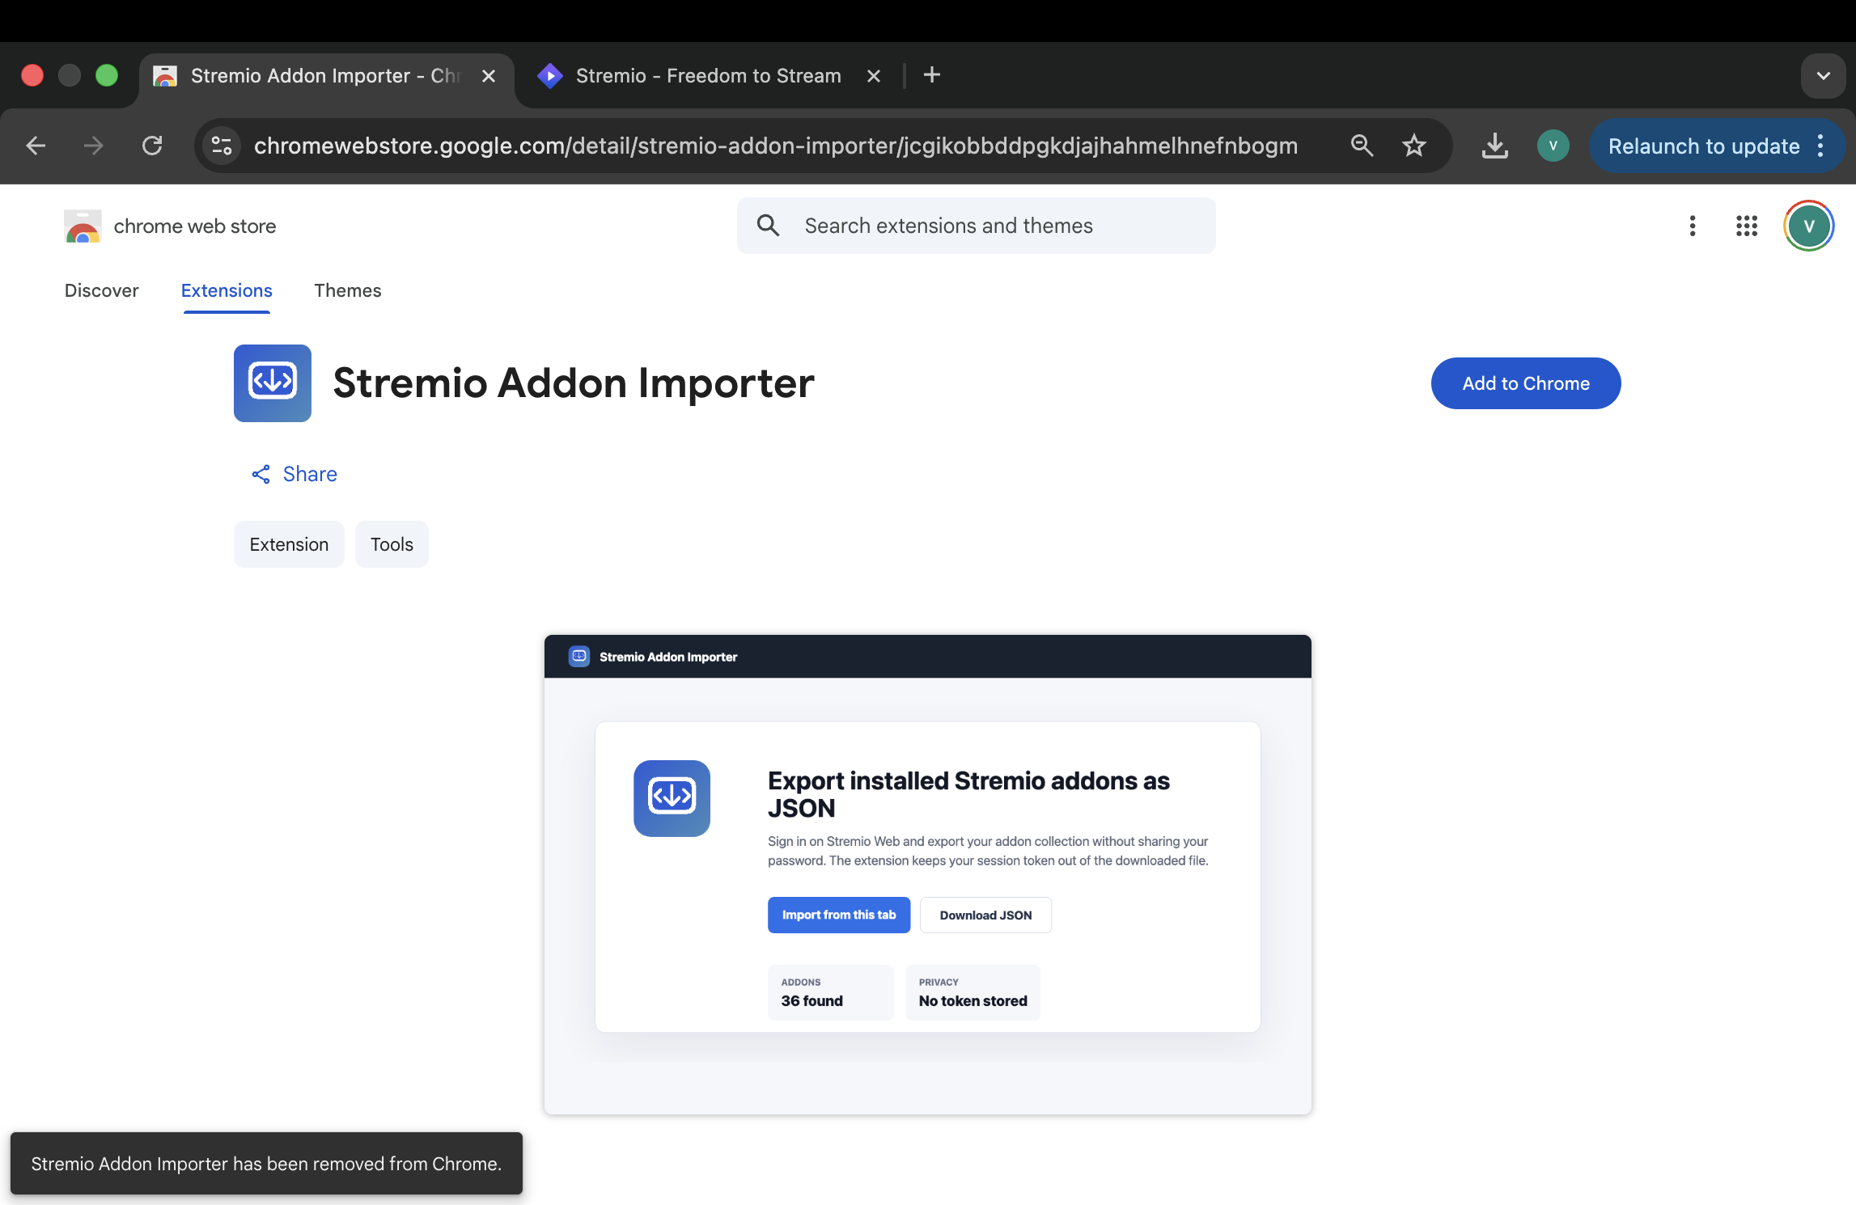The height and width of the screenshot is (1205, 1856).
Task: Click the macOS red close window button
Action: pyautogui.click(x=32, y=75)
